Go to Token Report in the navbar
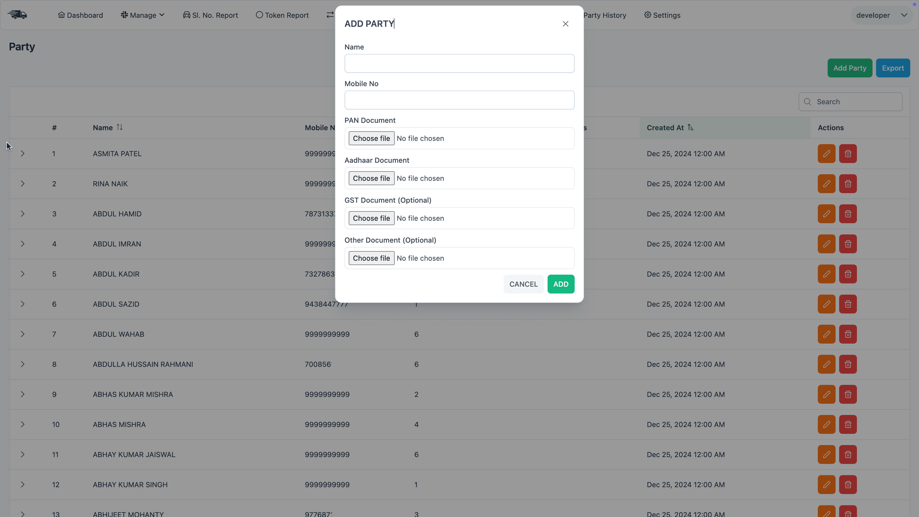919x517 pixels. click(x=282, y=15)
